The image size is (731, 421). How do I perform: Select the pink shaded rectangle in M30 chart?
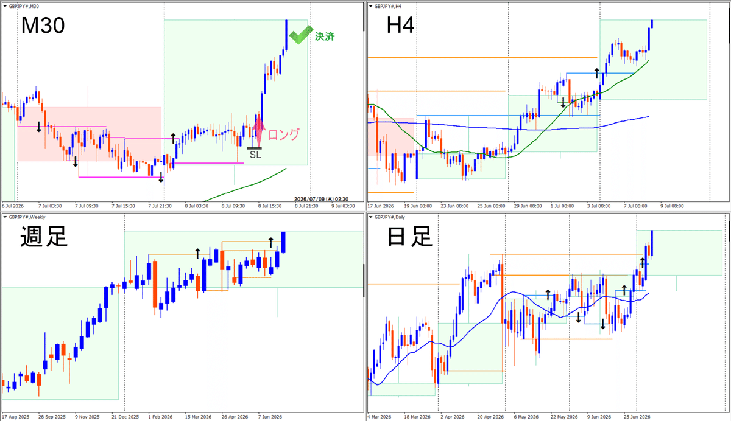pos(89,134)
